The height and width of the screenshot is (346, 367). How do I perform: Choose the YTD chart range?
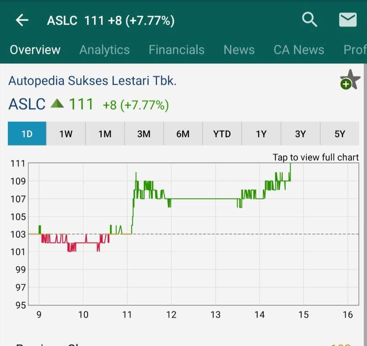click(x=222, y=134)
